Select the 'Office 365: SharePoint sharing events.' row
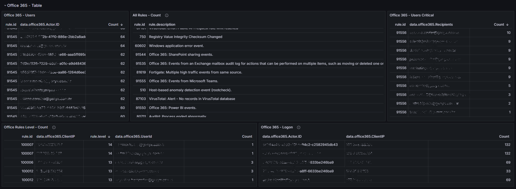 coord(181,55)
